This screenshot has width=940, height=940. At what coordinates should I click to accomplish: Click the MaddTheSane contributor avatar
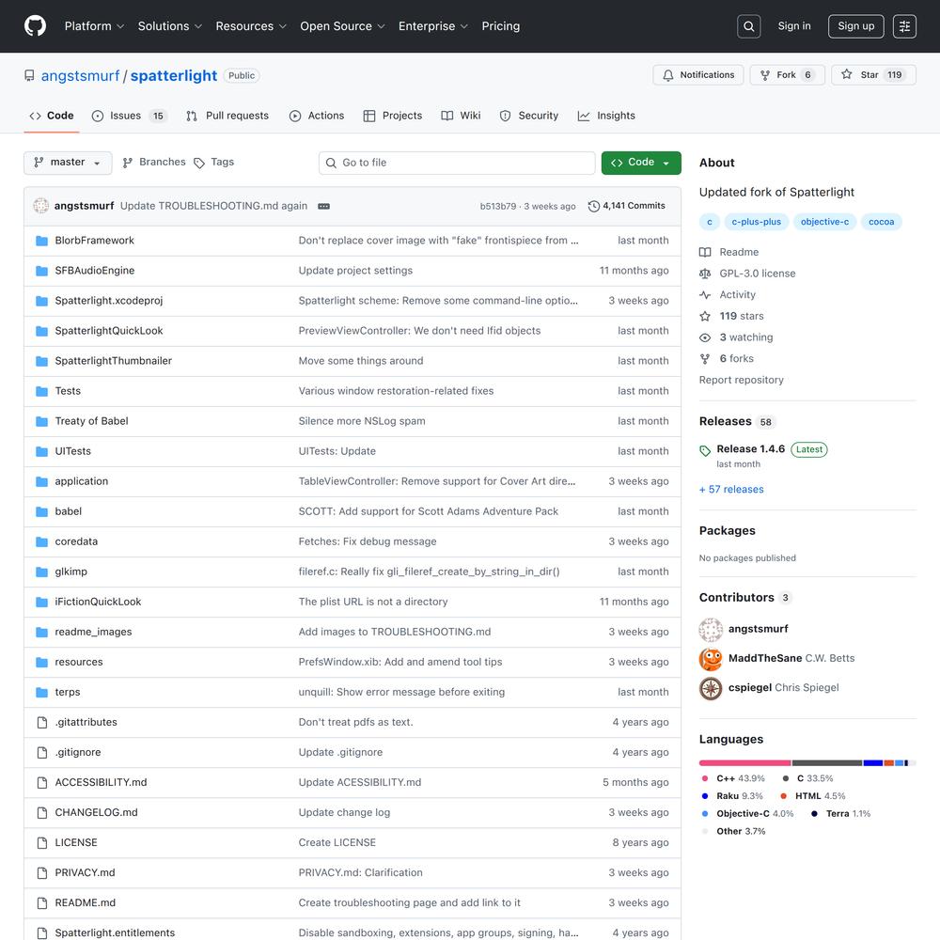coord(711,658)
